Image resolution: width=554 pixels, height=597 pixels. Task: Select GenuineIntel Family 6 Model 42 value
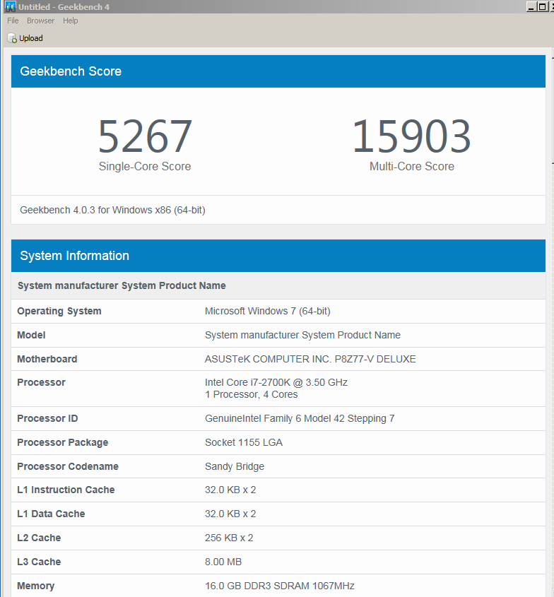point(300,418)
